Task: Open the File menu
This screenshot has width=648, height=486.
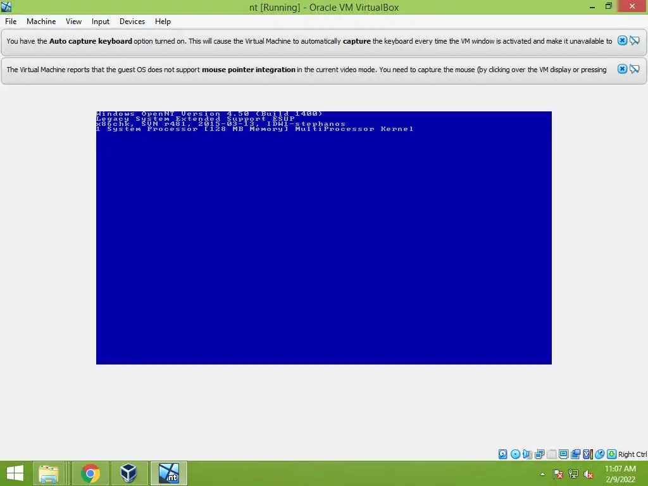Action: tap(11, 22)
